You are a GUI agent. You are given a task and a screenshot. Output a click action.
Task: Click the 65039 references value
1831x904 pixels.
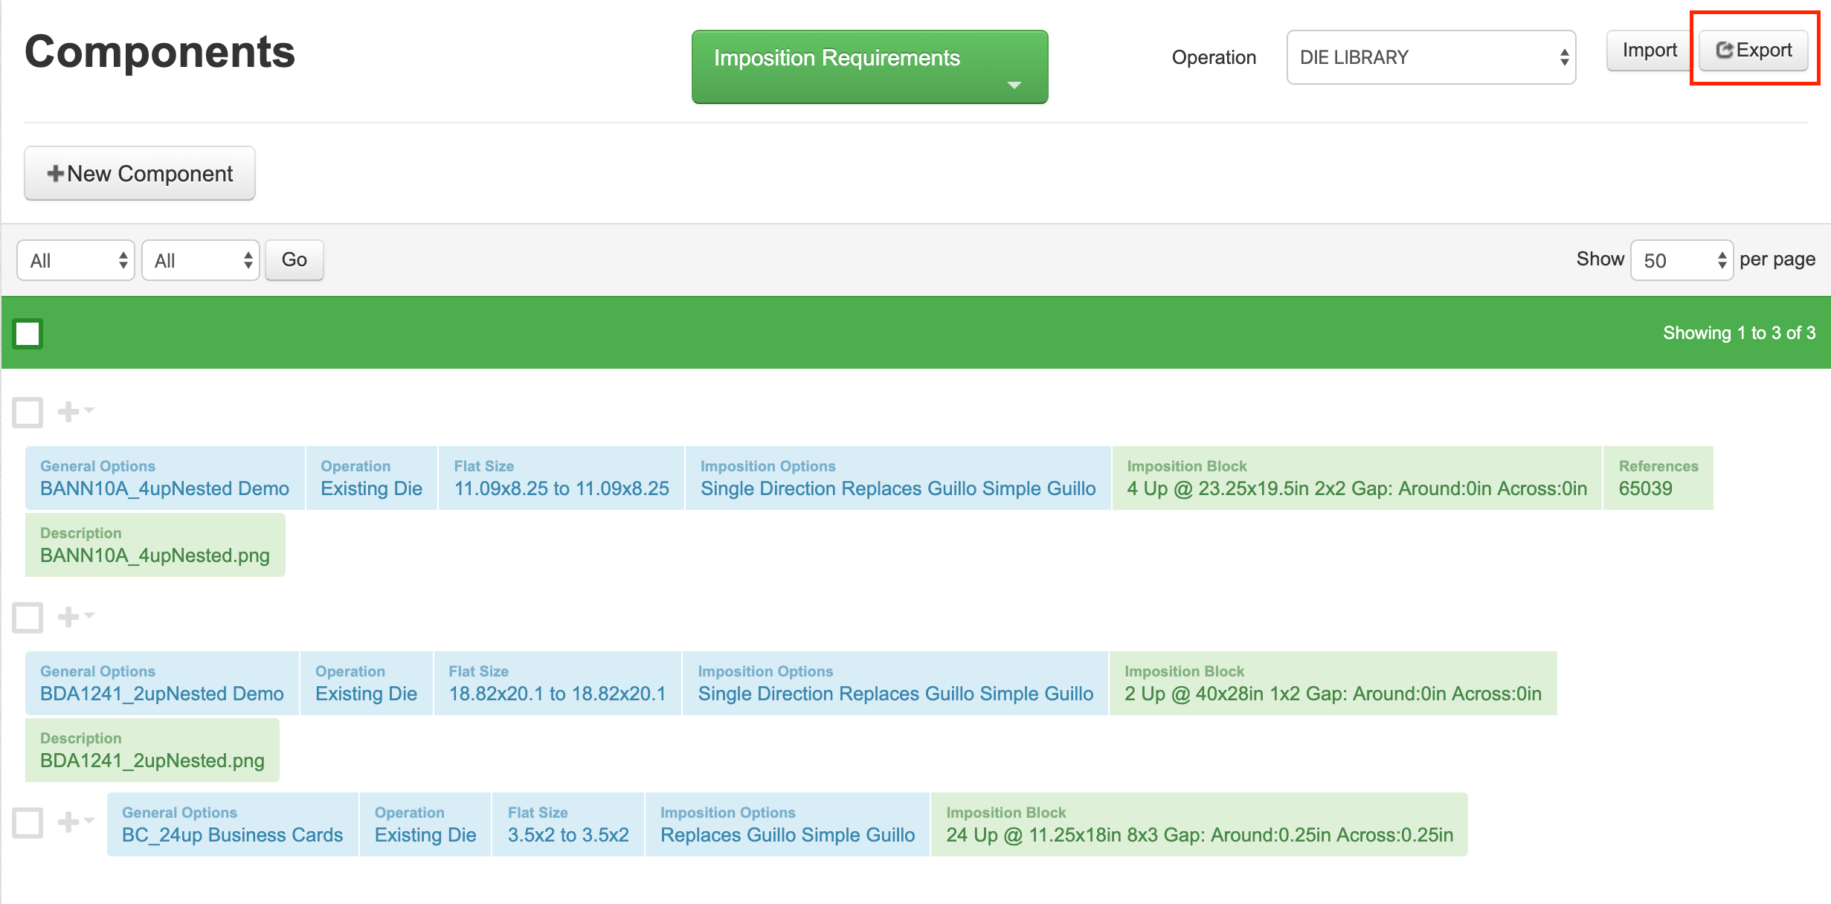[1645, 488]
